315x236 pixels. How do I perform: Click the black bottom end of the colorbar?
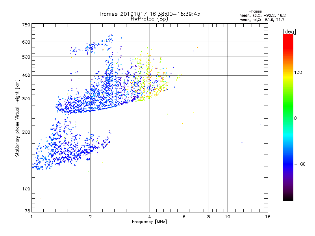[288, 198]
